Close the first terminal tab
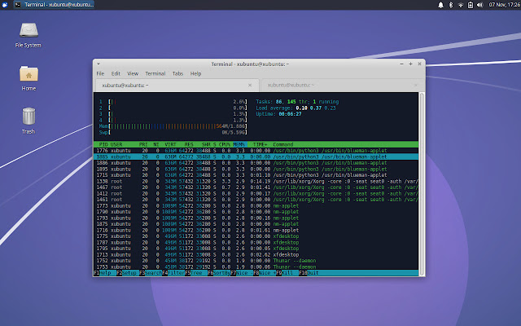Viewport: 521px width, 326px height. click(x=250, y=85)
